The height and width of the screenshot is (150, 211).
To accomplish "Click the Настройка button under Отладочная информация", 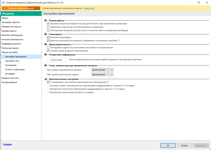I will pyautogui.click(x=56, y=60).
